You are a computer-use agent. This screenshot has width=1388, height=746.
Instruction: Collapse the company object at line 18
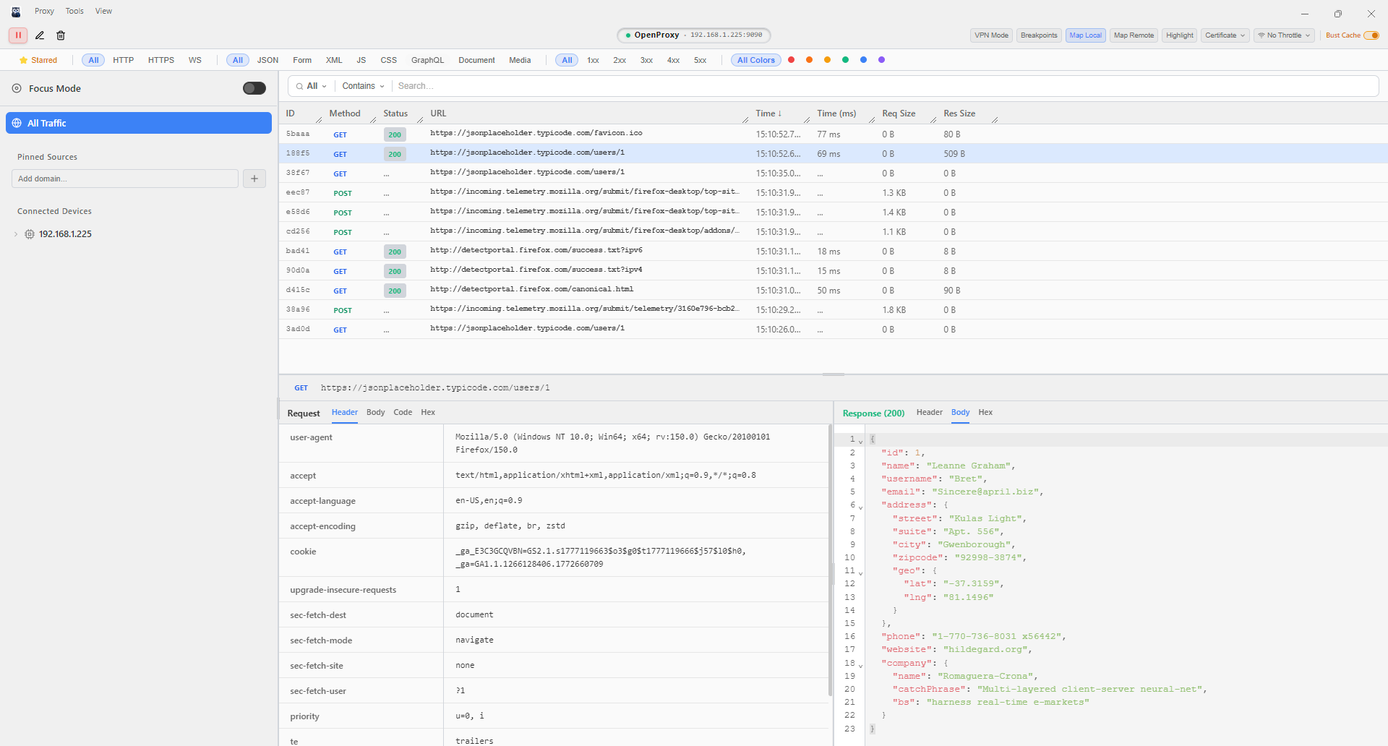click(860, 665)
